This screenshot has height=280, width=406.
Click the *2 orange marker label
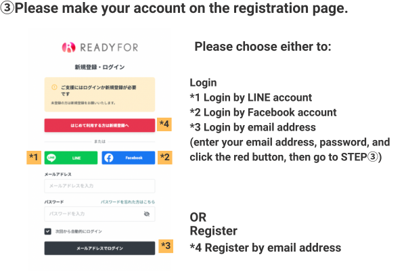click(x=165, y=158)
